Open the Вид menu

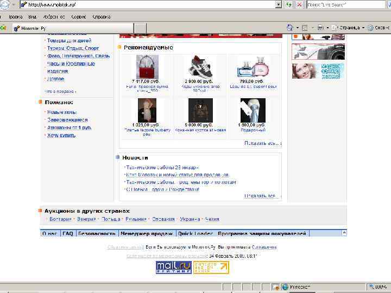tap(33, 17)
